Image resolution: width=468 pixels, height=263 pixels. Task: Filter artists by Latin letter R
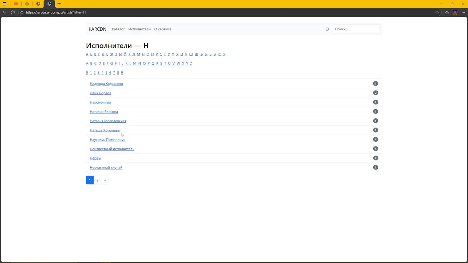(157, 64)
